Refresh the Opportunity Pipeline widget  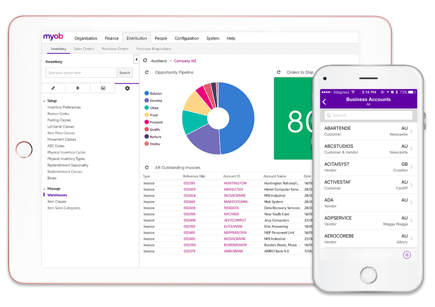147,72
